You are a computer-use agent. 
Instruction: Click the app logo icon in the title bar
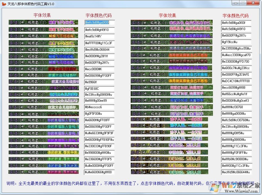(4, 4)
